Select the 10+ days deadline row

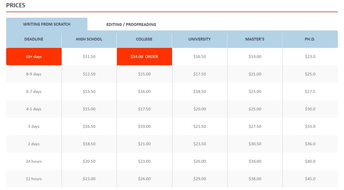click(34, 56)
